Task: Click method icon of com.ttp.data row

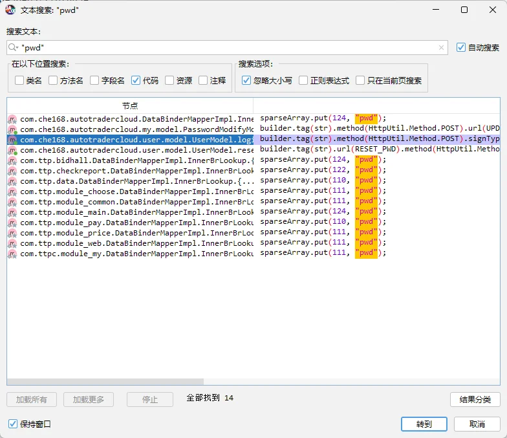Action: coord(12,181)
